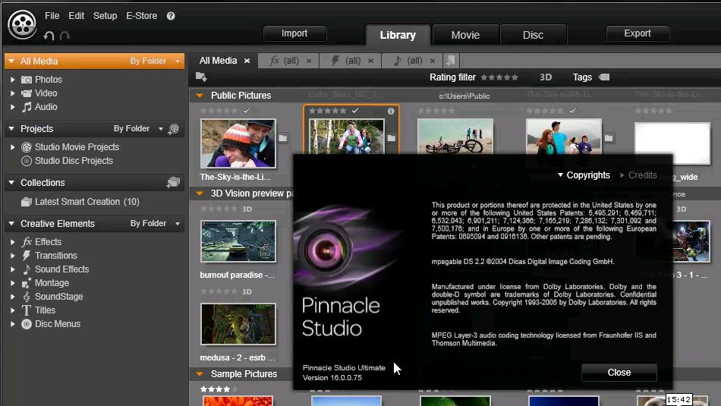Open the help question mark icon
This screenshot has height=406, width=721.
(x=171, y=16)
